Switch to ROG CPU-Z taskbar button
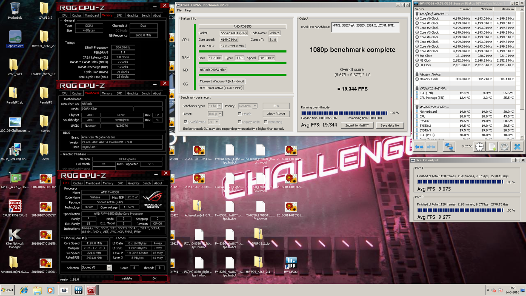526x296 pixels. [91, 290]
